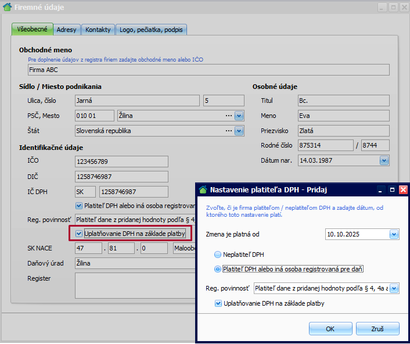410x344 pixels.
Task: Click the house icon in the DPH dialog title bar
Action: tap(203, 189)
